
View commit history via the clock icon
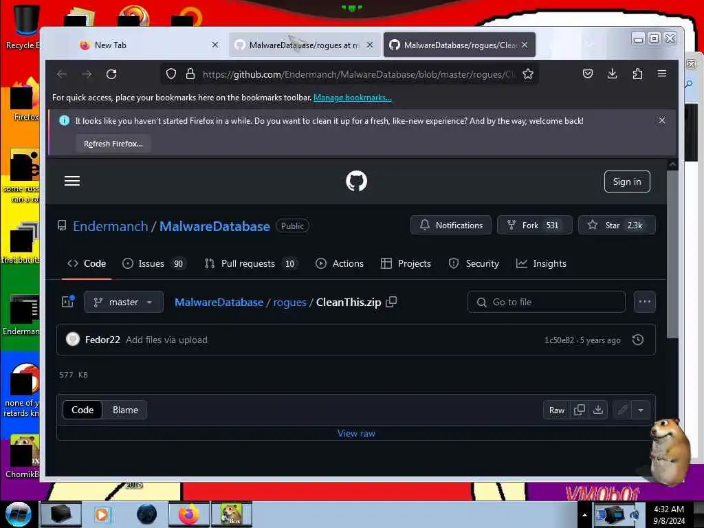pyautogui.click(x=637, y=340)
